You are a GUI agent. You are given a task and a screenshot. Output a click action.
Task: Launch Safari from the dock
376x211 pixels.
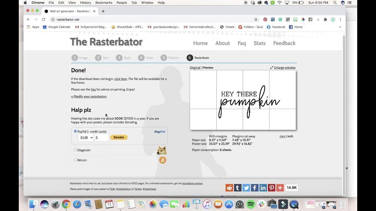77,204
